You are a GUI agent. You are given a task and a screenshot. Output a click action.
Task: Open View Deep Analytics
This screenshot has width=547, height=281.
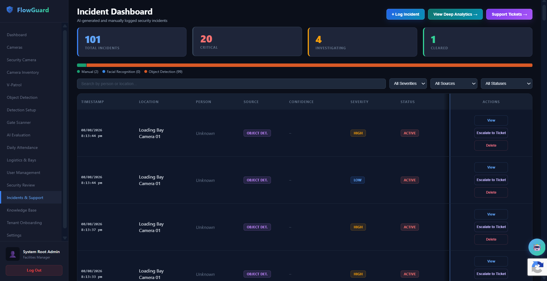455,14
